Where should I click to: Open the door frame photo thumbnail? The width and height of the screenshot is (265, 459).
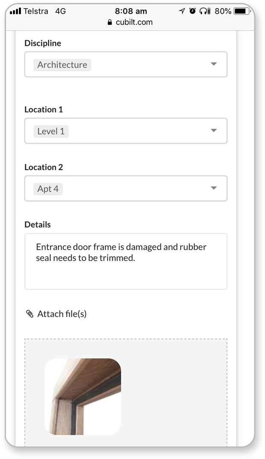(83, 396)
